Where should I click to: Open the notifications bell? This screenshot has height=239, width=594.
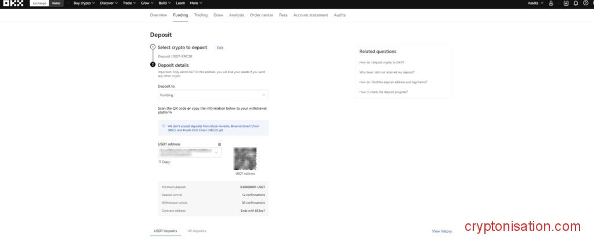point(575,3)
